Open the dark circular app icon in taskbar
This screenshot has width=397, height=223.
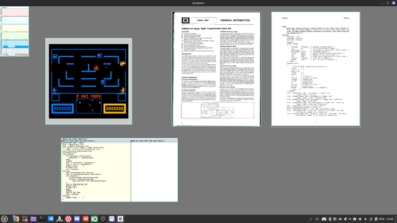[x=103, y=219]
